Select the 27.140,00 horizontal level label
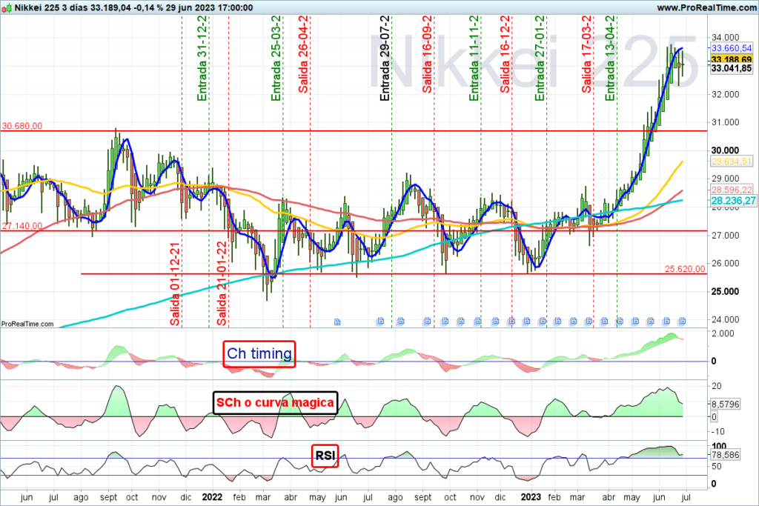 pyautogui.click(x=21, y=226)
